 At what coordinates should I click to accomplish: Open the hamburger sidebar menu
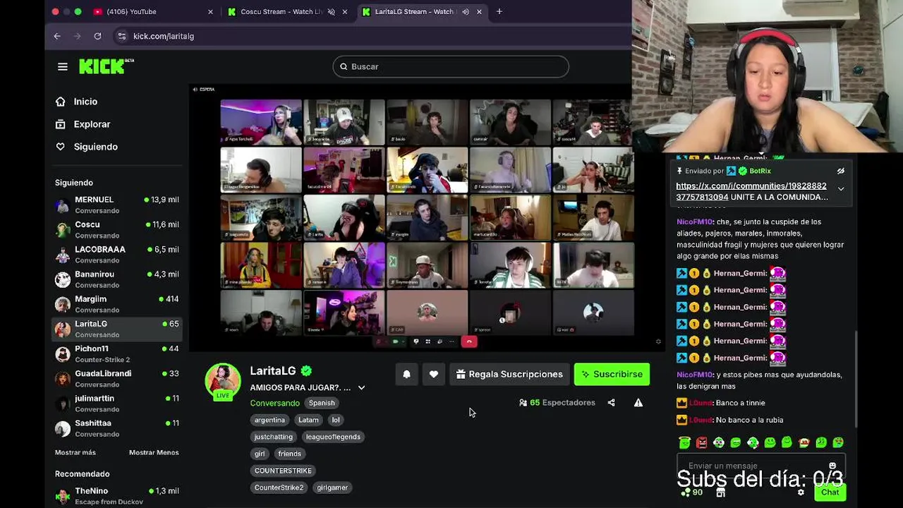tap(63, 66)
